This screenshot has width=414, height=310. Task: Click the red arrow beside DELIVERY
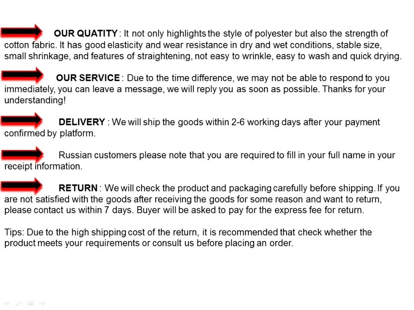pyautogui.click(x=22, y=120)
